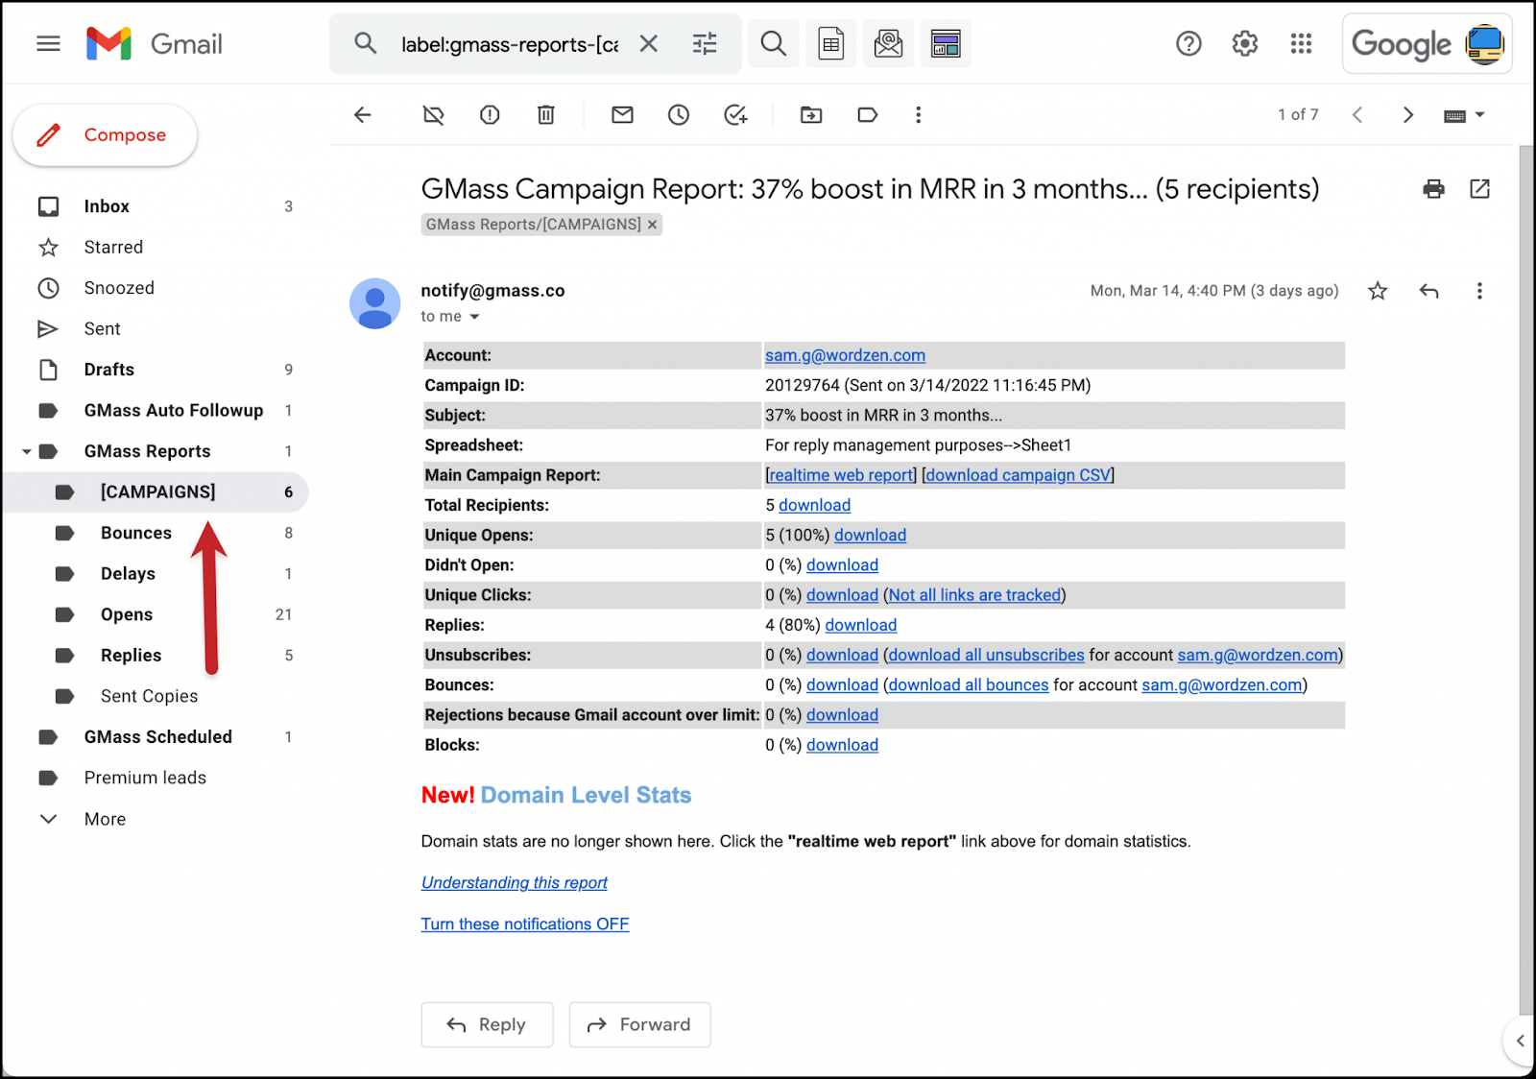Delete this email with trash icon
1536x1079 pixels.
[545, 115]
